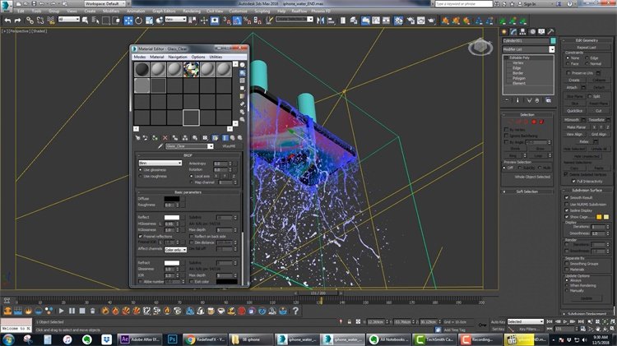Enable Ignore Backfacing checkbox
The height and width of the screenshot is (346, 617).
[x=507, y=136]
